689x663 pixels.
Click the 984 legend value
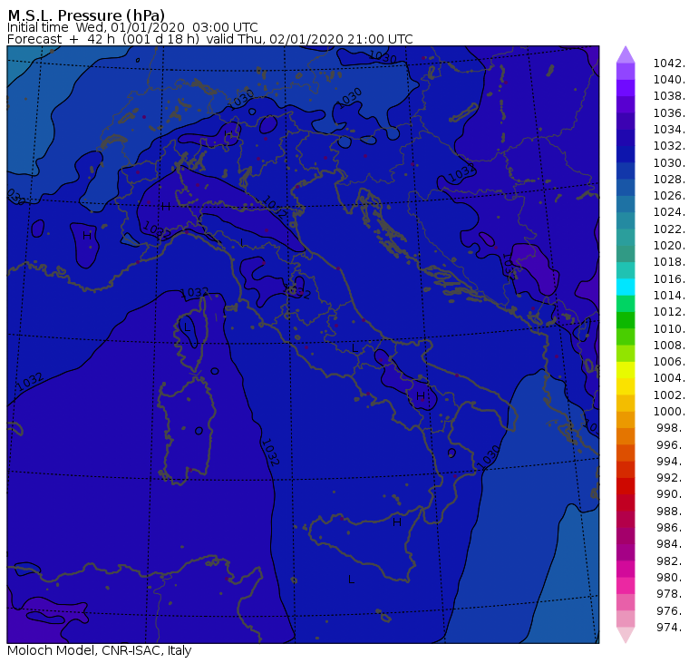pos(671,544)
